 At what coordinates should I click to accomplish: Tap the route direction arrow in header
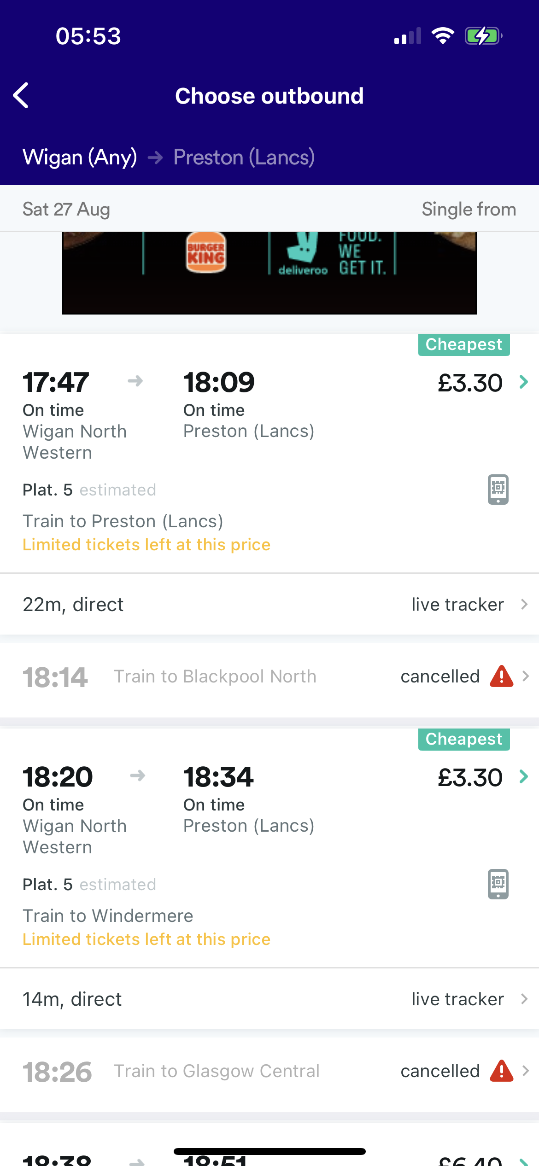[x=155, y=158]
